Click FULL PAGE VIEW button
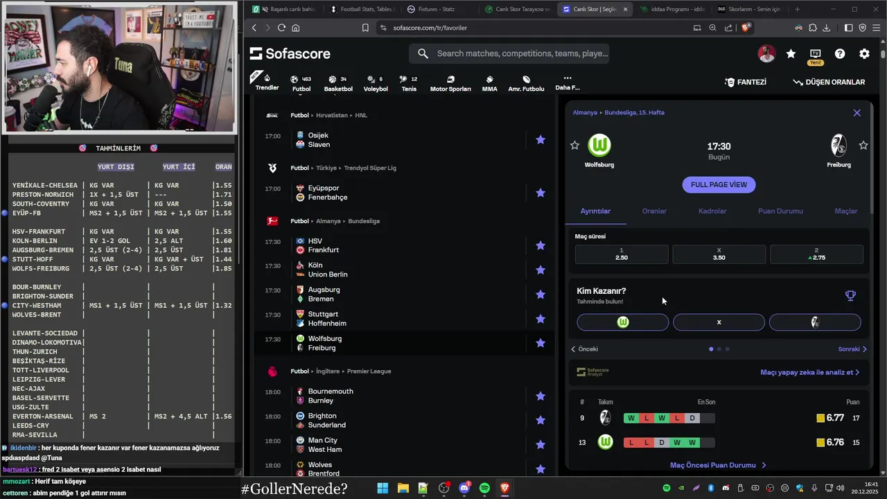 [x=719, y=185]
